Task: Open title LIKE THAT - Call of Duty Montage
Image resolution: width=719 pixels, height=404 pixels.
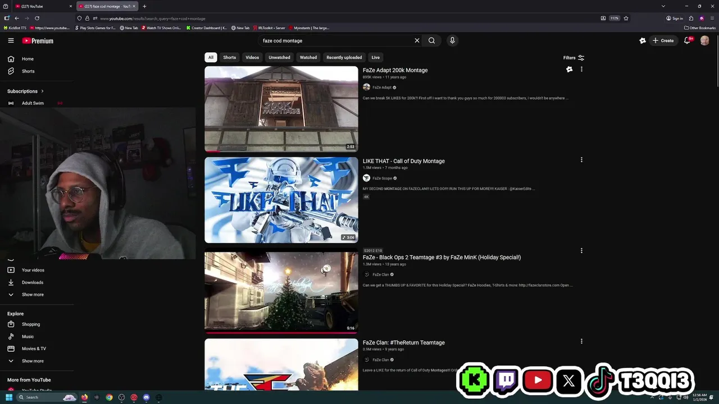Action: click(x=403, y=161)
